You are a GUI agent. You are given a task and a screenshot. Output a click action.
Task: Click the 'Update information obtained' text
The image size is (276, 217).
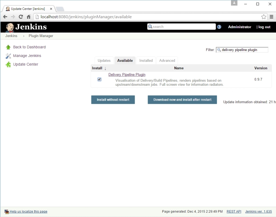pyautogui.click(x=249, y=102)
